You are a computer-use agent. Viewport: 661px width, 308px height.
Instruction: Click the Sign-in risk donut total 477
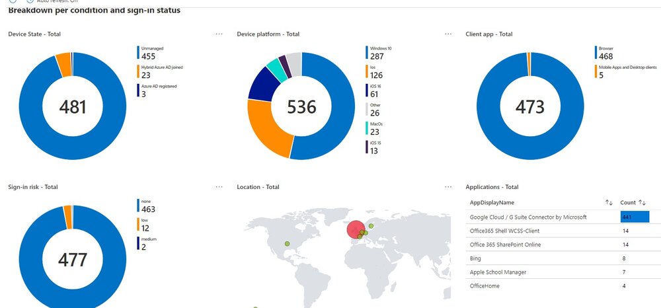73,260
